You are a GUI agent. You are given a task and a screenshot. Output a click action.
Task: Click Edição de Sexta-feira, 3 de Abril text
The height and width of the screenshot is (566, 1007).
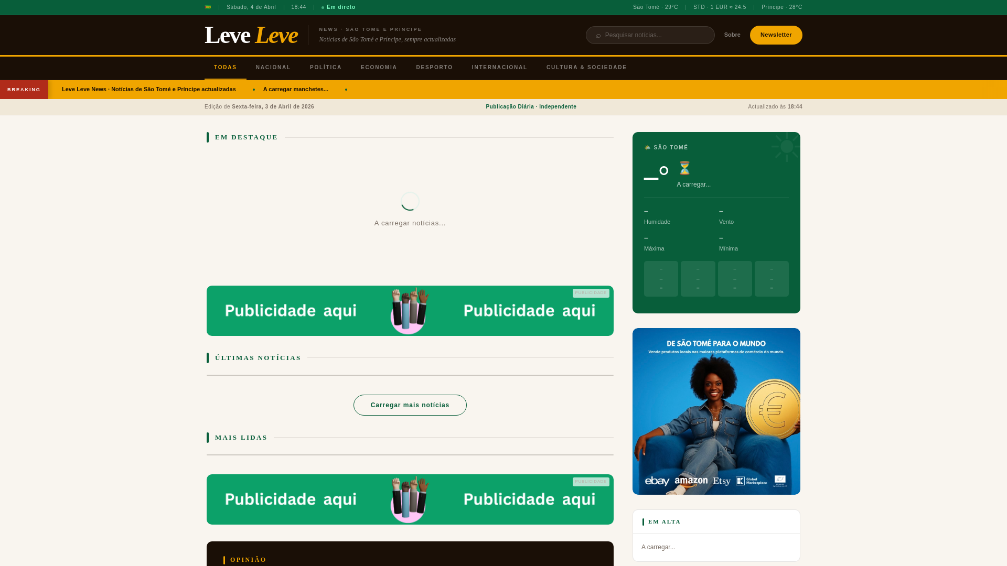click(259, 107)
